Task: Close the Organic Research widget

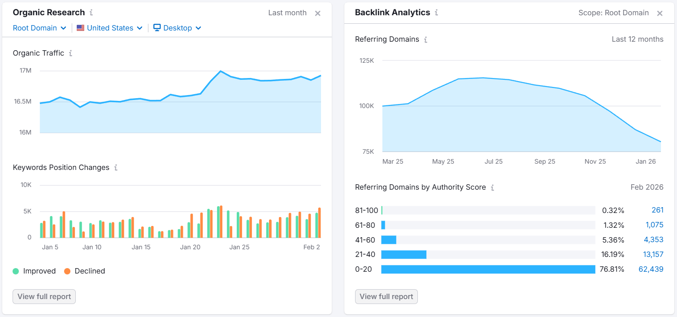Action: point(317,13)
